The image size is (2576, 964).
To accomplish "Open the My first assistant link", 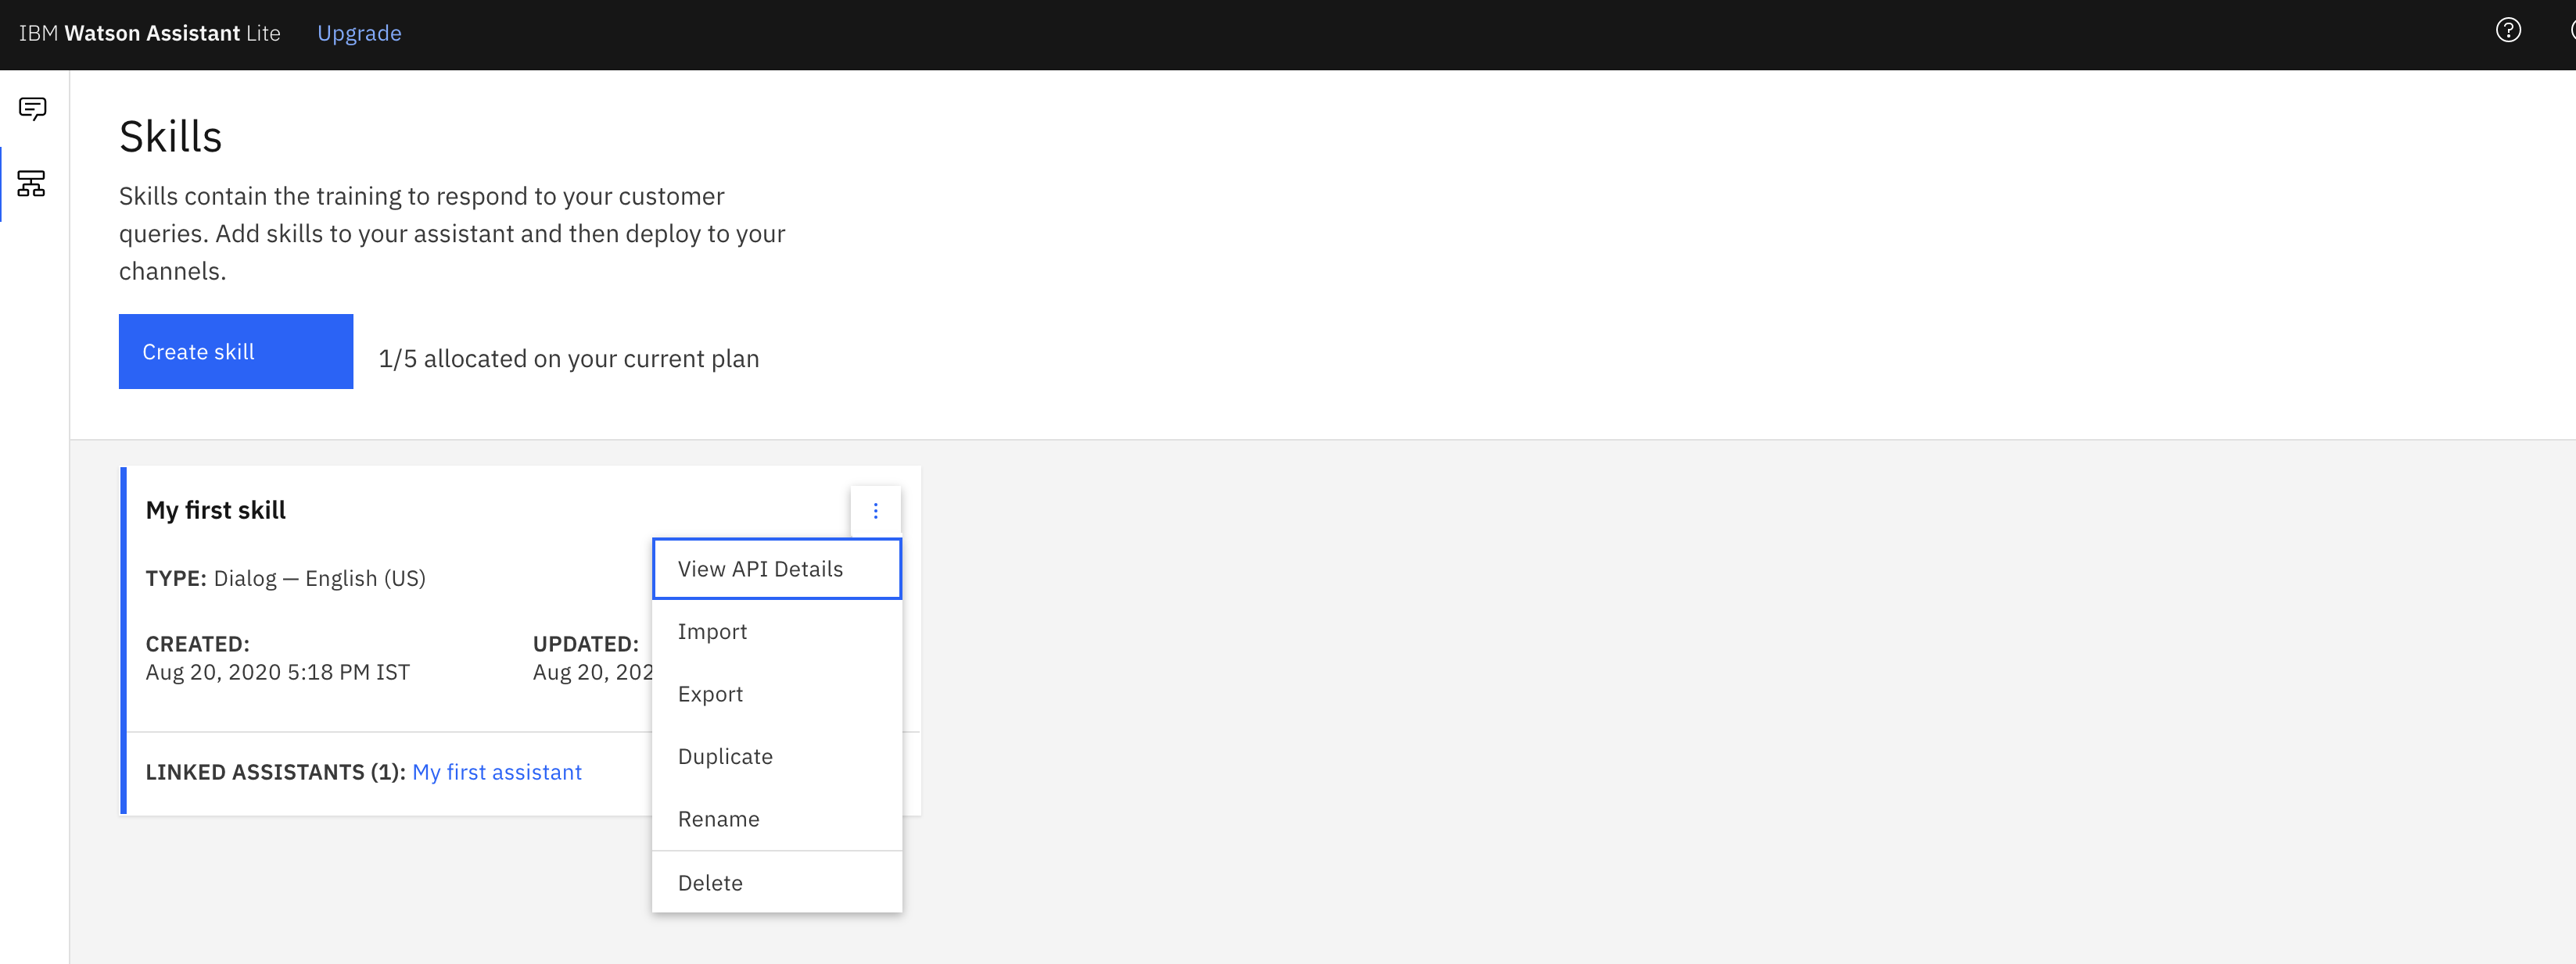I will click(x=497, y=771).
